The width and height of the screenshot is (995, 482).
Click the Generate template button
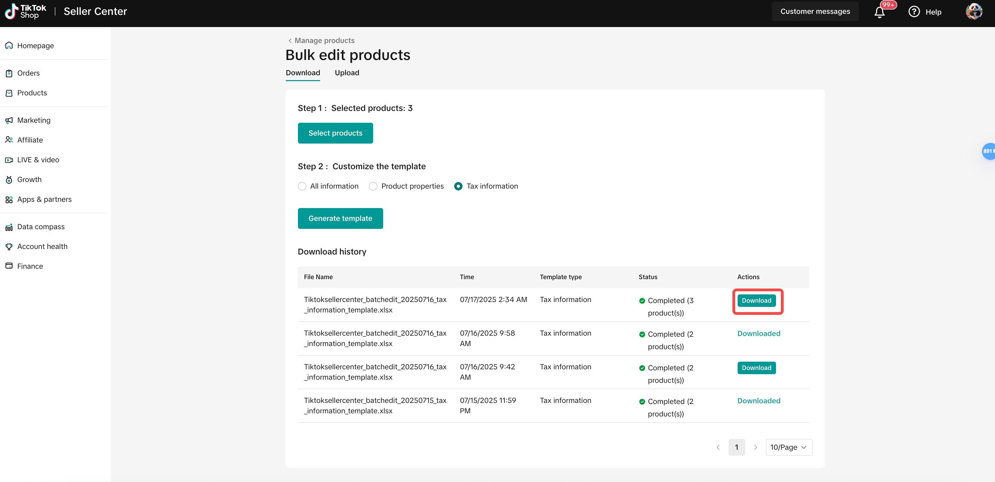[x=340, y=218]
